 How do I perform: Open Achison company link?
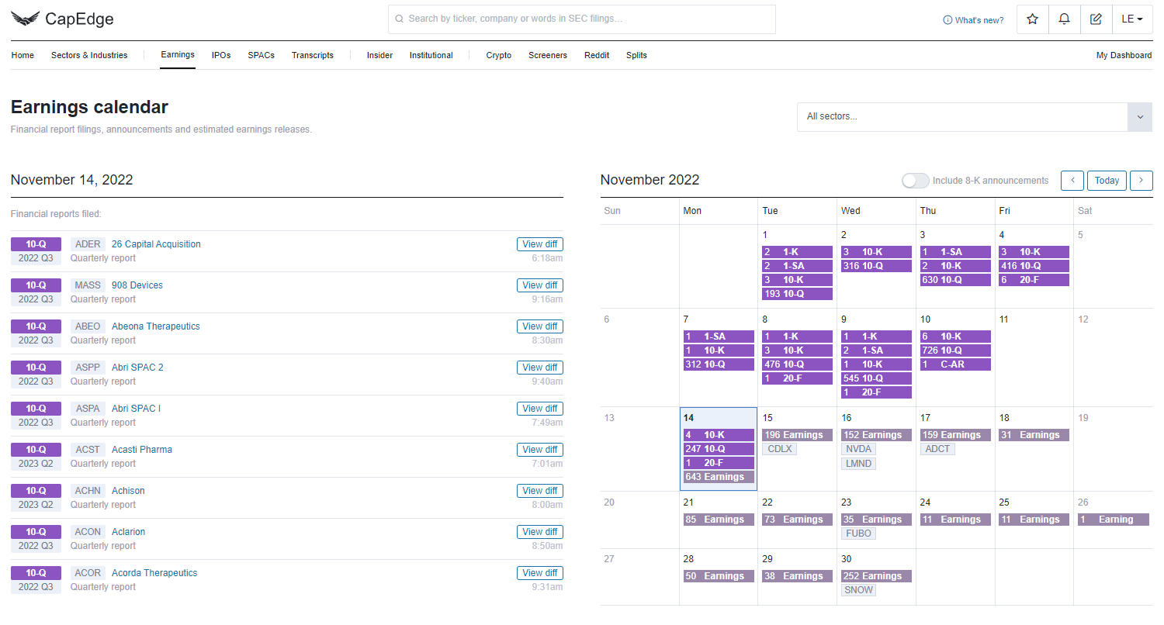pyautogui.click(x=128, y=491)
